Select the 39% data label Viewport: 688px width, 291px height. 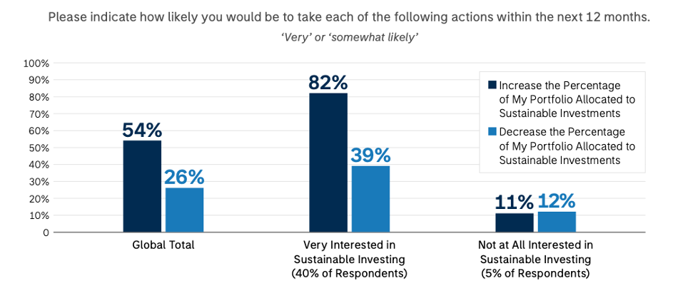371,155
